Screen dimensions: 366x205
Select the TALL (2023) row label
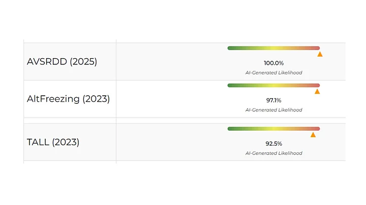click(x=53, y=142)
